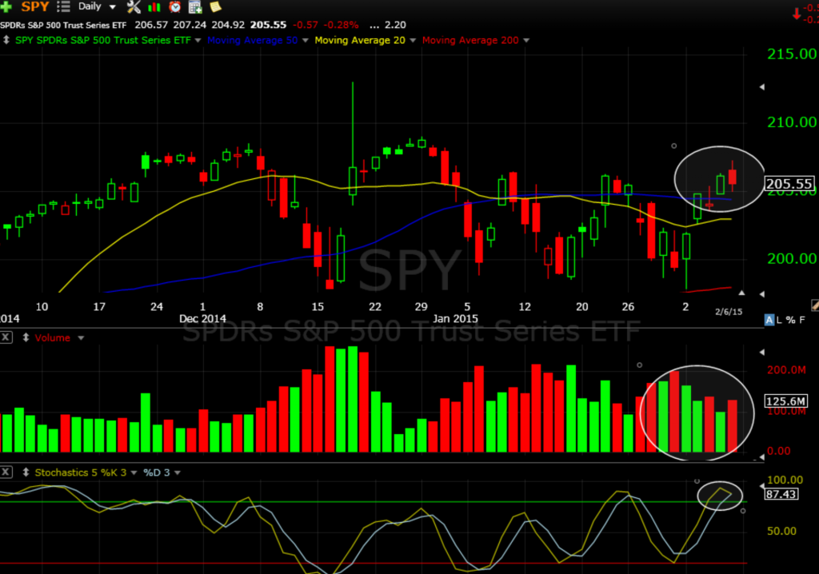
Task: Enable L log scale mode
Action: point(779,320)
